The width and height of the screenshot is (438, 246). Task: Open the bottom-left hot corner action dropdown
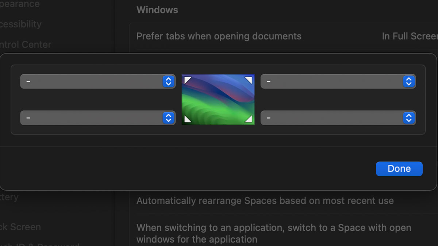(x=97, y=118)
